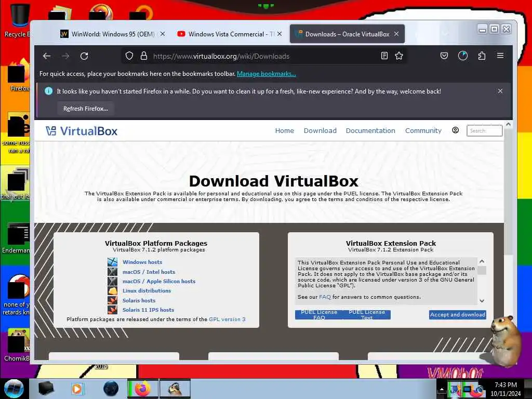
Task: Show hidden system tray icons arrow
Action: point(442,389)
